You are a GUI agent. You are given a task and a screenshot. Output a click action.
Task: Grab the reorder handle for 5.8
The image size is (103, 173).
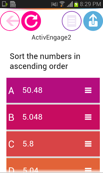[x=88, y=144]
